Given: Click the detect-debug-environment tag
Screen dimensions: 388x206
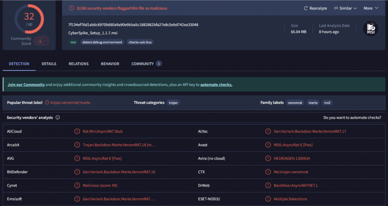Looking at the screenshot, I should point(102,42).
